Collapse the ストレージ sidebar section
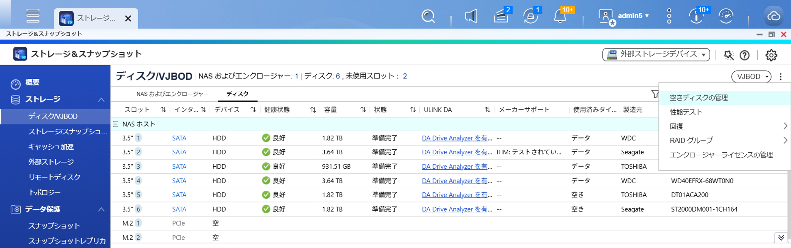 click(101, 100)
